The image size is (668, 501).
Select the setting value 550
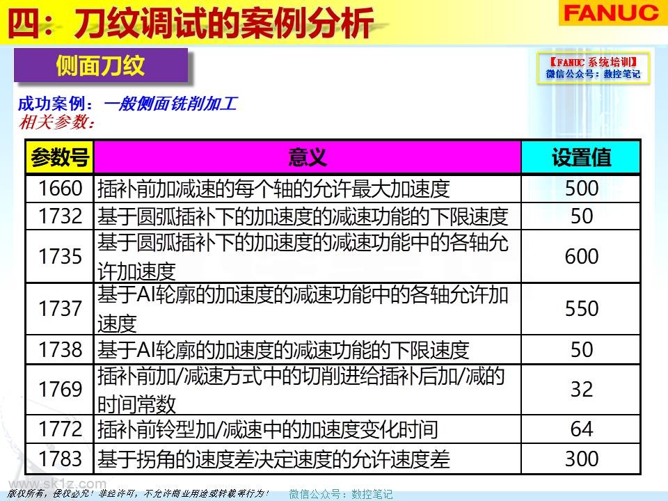pos(582,308)
